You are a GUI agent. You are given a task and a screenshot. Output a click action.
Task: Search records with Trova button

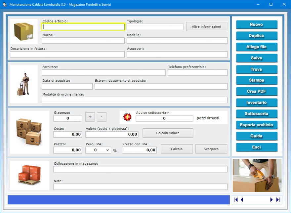pyautogui.click(x=257, y=69)
